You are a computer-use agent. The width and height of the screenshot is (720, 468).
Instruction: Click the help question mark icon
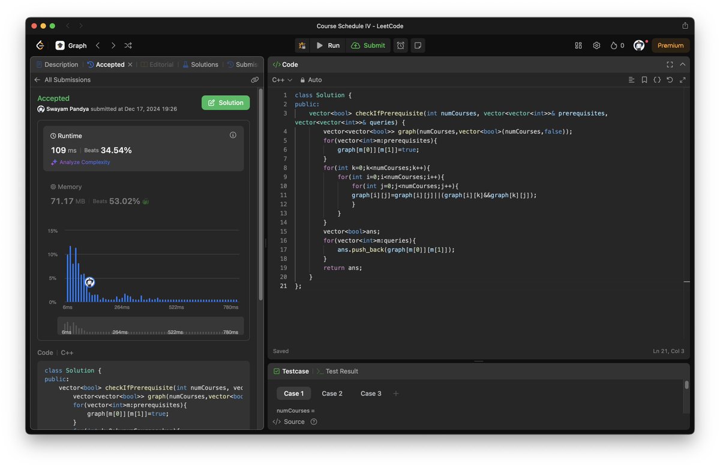pos(314,422)
